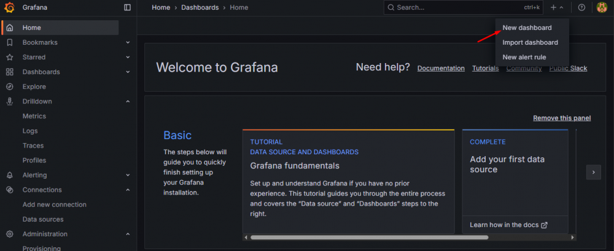Click the Starred star icon
Image resolution: width=614 pixels, height=251 pixels.
pos(9,57)
